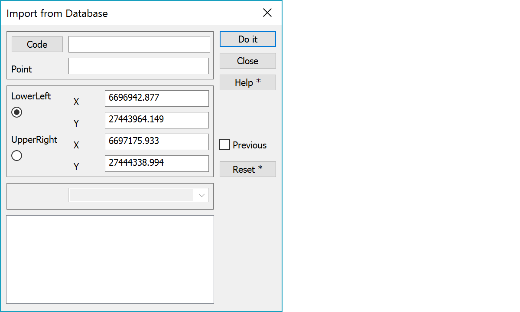The height and width of the screenshot is (312, 520).
Task: Click into the Point text field
Action: tap(138, 66)
